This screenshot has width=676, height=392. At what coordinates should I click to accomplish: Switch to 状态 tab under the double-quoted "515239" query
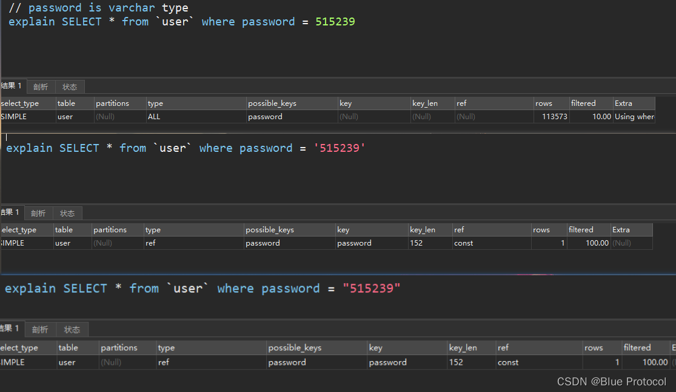[72, 330]
